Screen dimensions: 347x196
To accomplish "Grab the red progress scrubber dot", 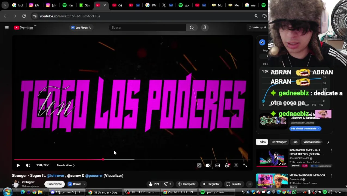I will (x=103, y=160).
